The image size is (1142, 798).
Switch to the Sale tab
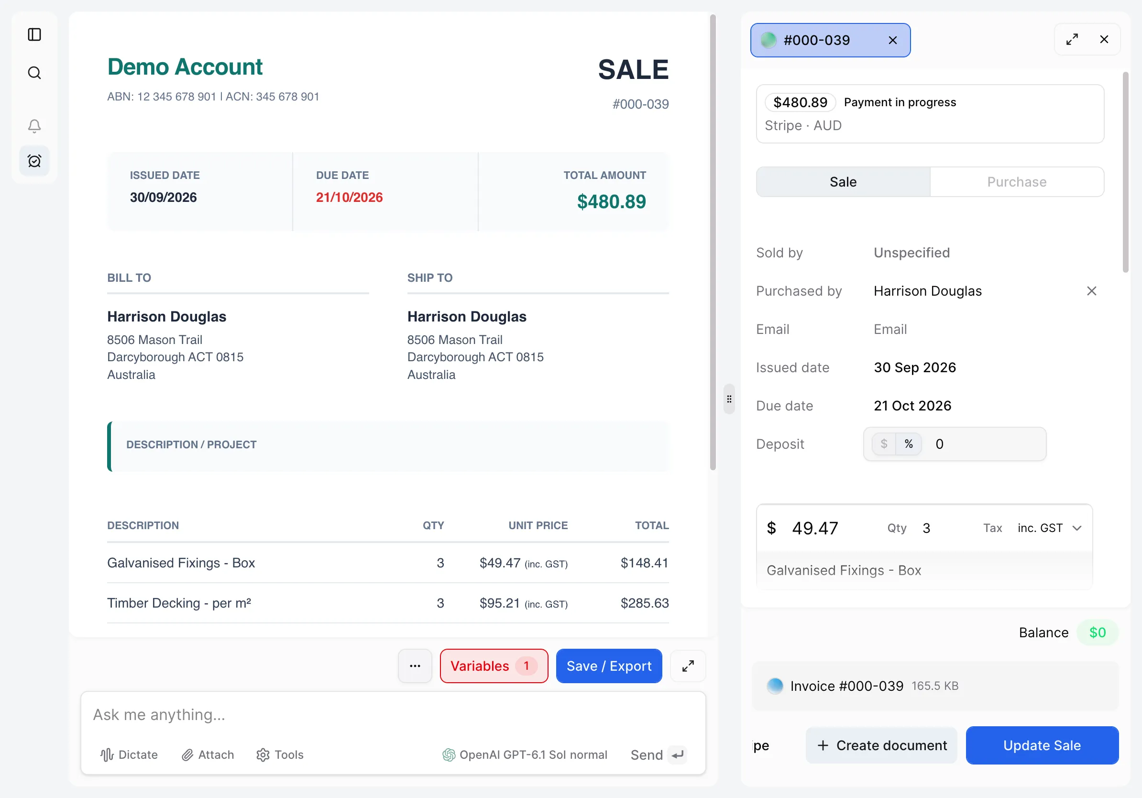pos(843,182)
